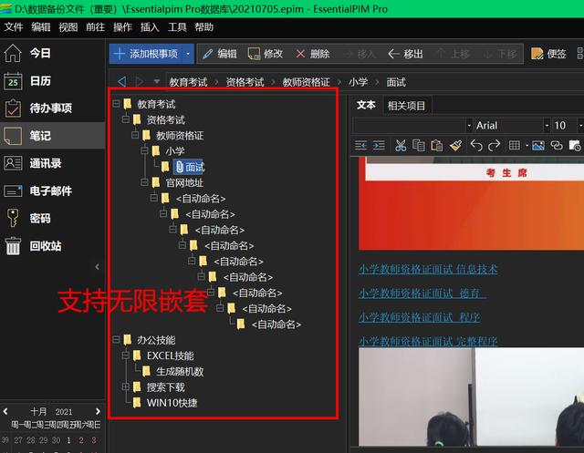
Task: Open the dropdown arrow beside 添加根事项
Action: point(188,54)
